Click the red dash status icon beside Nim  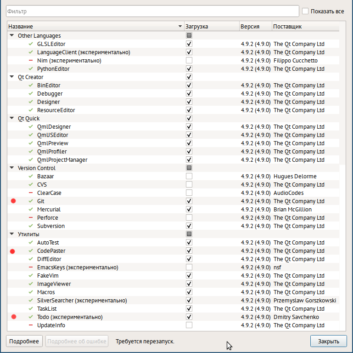[x=31, y=60]
